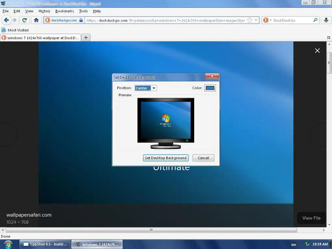Open the Help menu
Screen dimensions: 332x249
97,11
